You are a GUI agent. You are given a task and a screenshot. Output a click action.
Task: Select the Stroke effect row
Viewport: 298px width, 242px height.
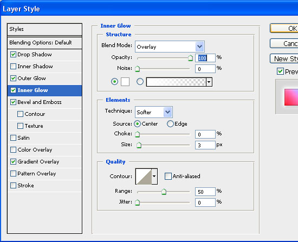tap(44, 186)
